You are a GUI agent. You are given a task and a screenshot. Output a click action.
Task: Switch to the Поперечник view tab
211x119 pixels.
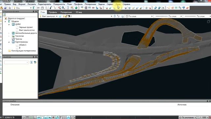(66, 12)
